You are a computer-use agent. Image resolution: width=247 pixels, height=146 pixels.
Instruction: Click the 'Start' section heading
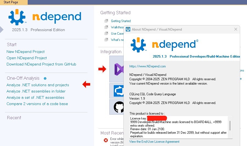(12, 44)
